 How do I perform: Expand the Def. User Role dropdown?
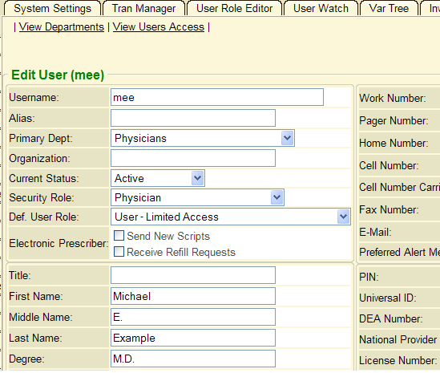click(344, 217)
